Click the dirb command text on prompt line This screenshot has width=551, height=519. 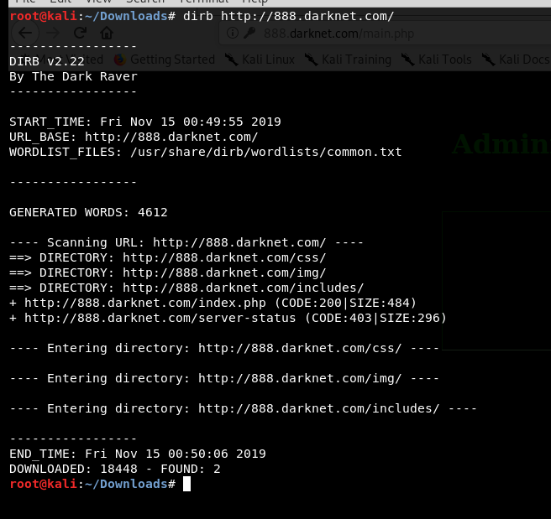point(288,16)
